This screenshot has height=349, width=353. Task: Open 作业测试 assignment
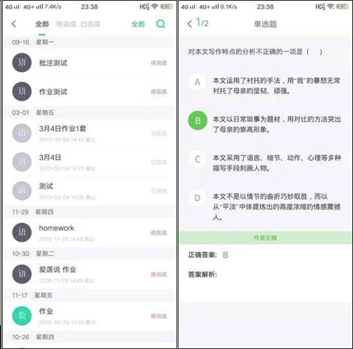90,92
